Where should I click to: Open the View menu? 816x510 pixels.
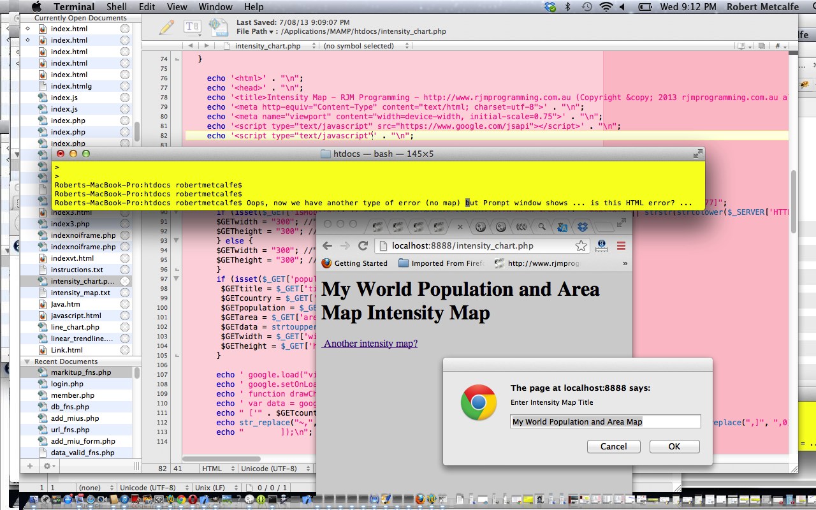[177, 7]
